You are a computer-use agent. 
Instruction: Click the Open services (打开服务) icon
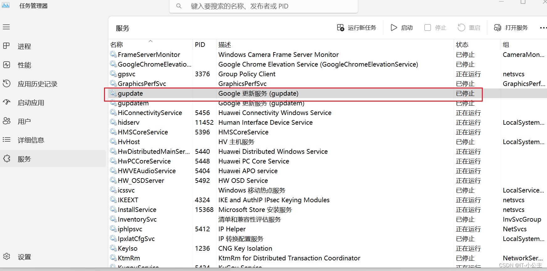pos(498,28)
